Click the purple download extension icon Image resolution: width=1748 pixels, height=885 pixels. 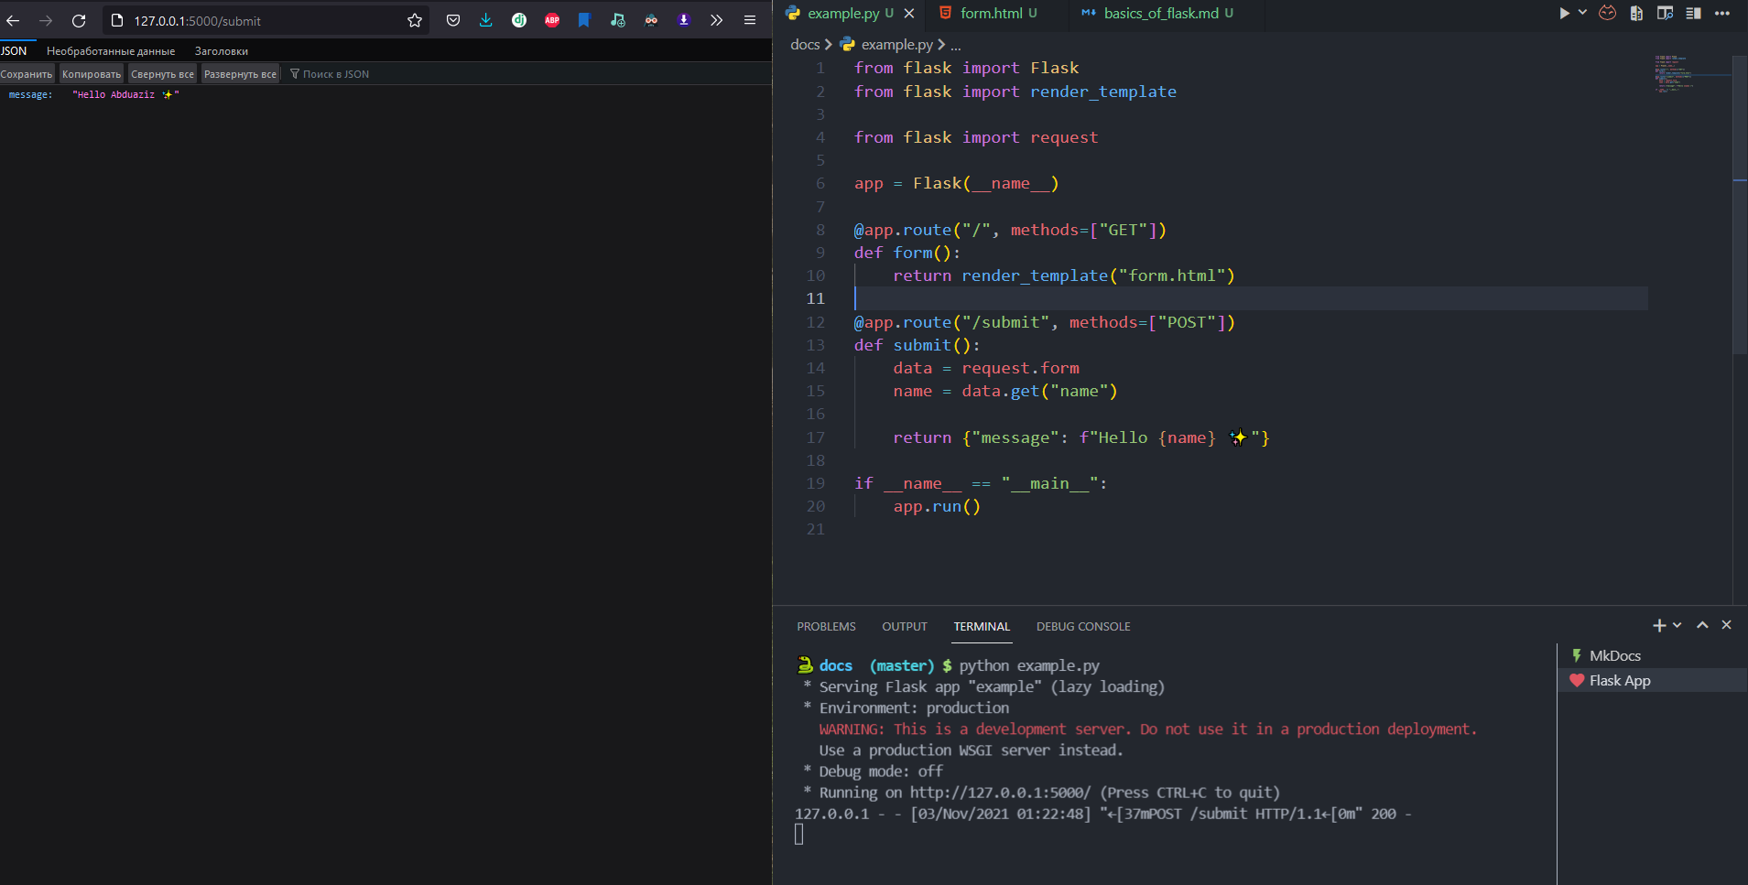(684, 20)
